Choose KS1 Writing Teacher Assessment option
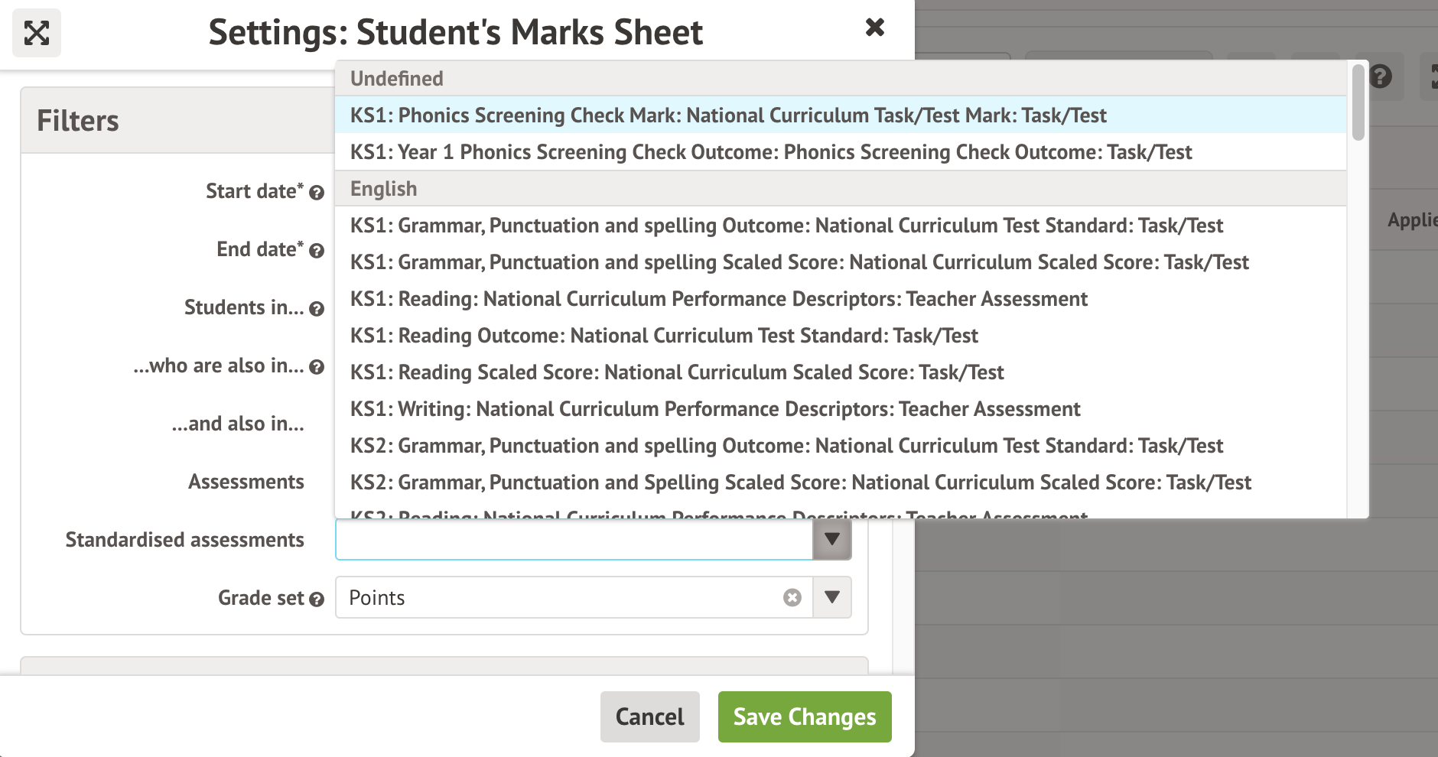 click(x=716, y=409)
